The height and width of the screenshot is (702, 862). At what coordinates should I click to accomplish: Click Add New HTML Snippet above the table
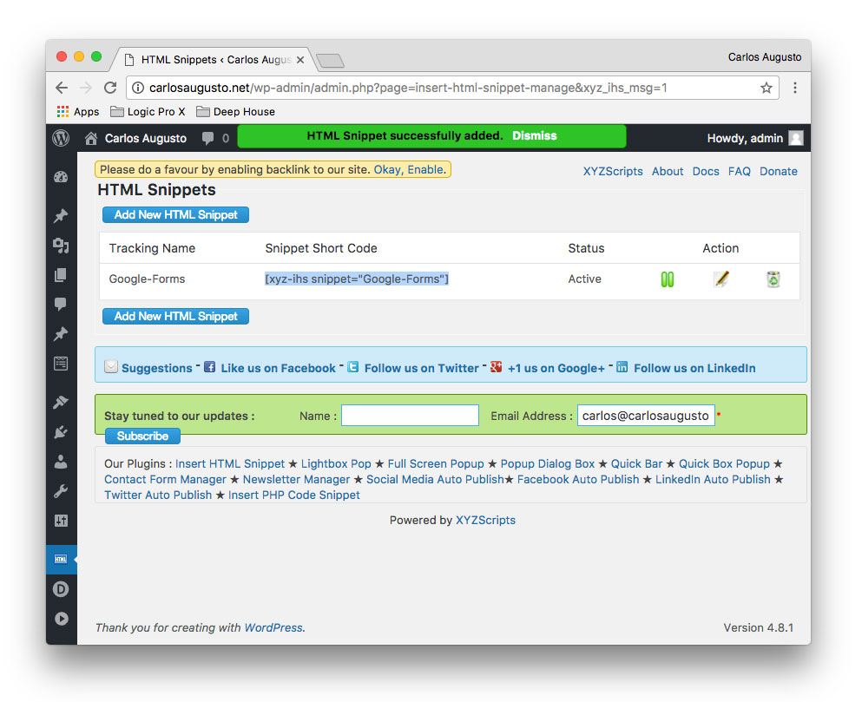[x=176, y=215]
